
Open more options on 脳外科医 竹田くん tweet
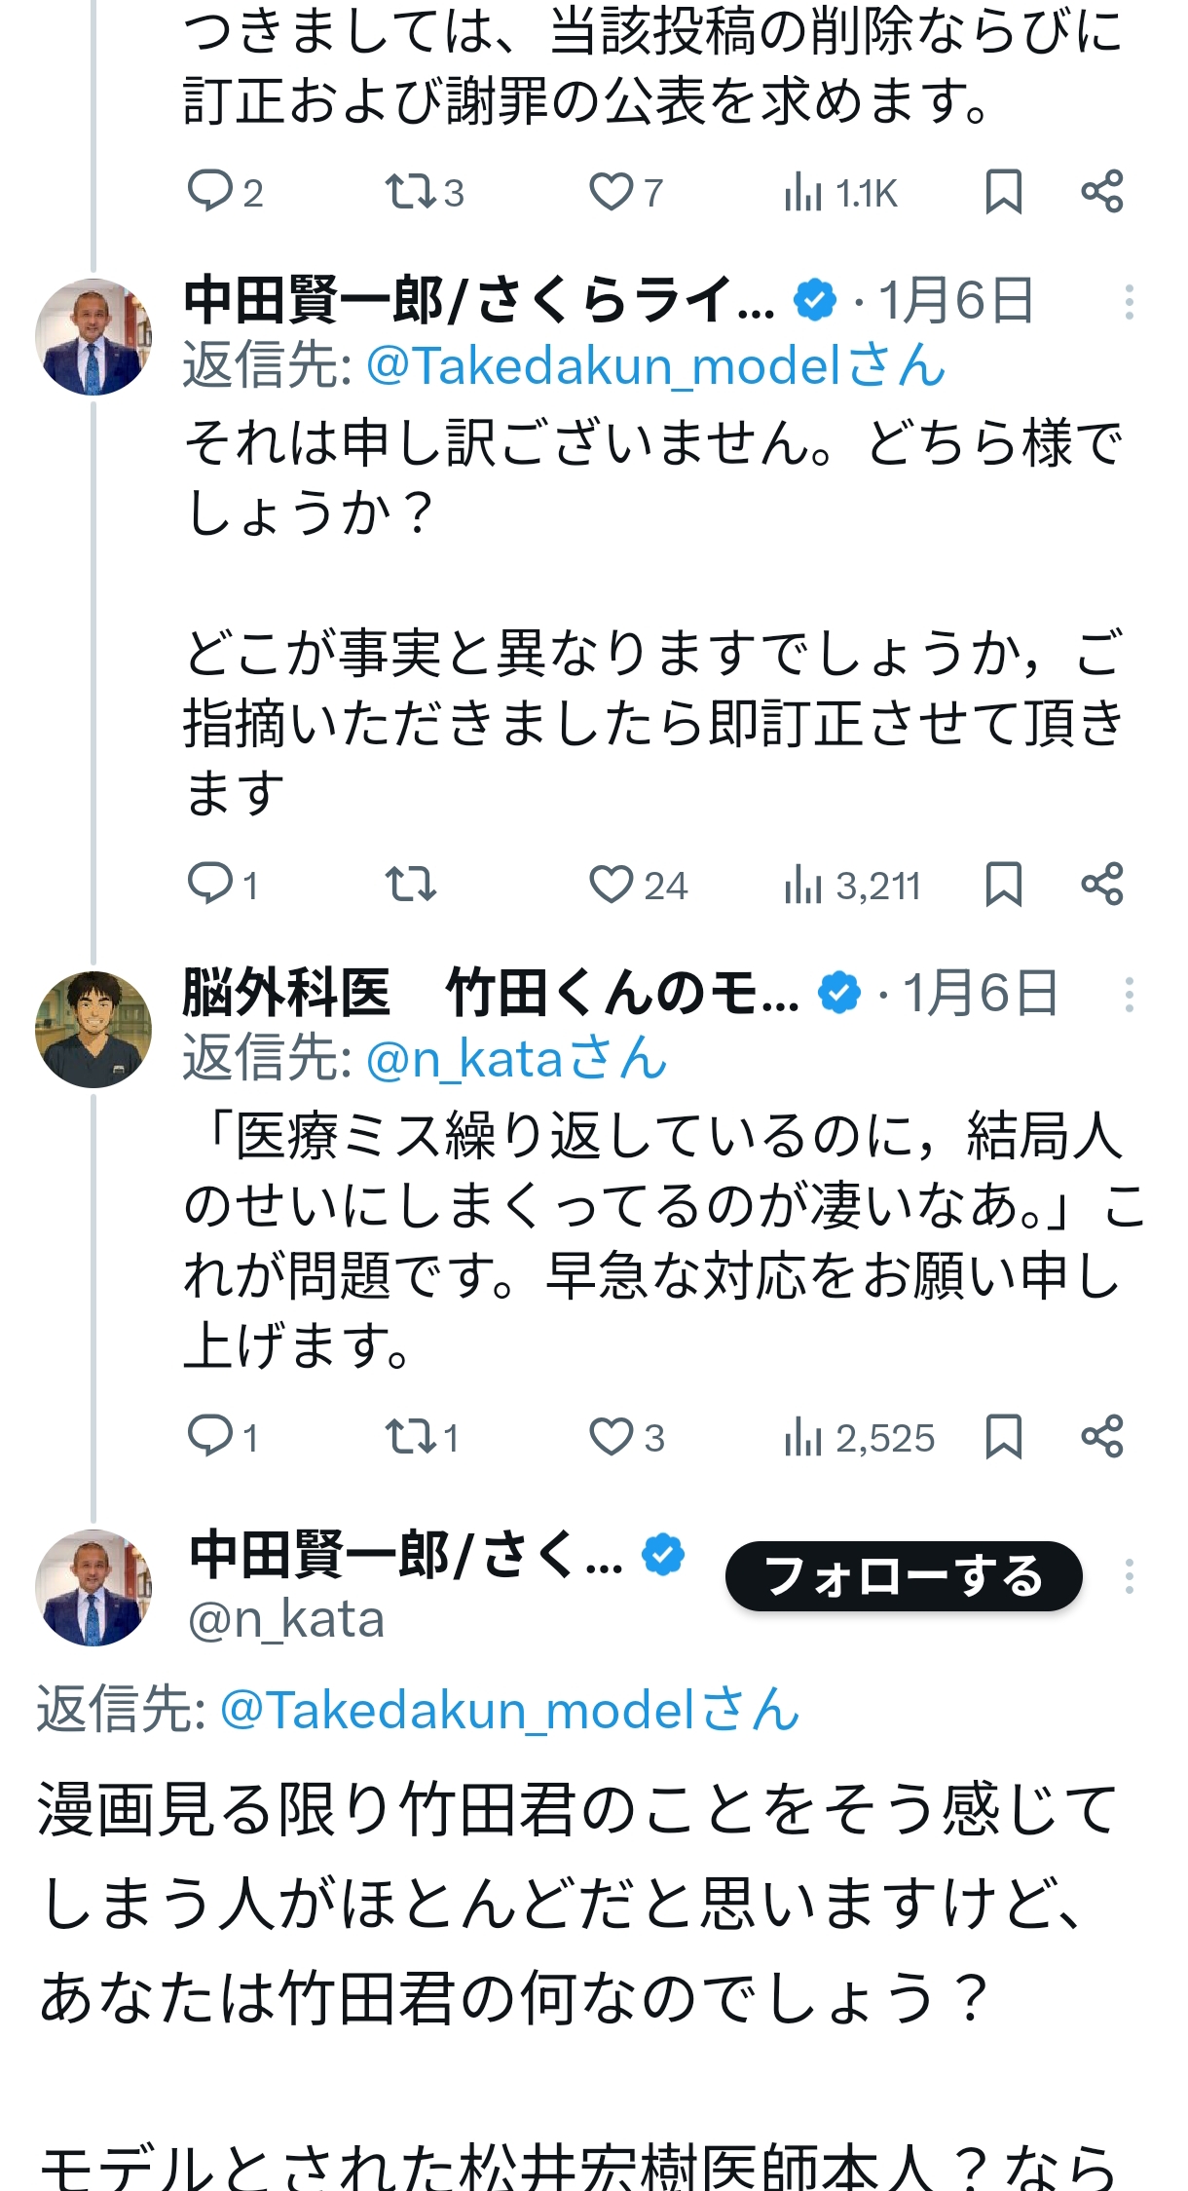click(1129, 995)
